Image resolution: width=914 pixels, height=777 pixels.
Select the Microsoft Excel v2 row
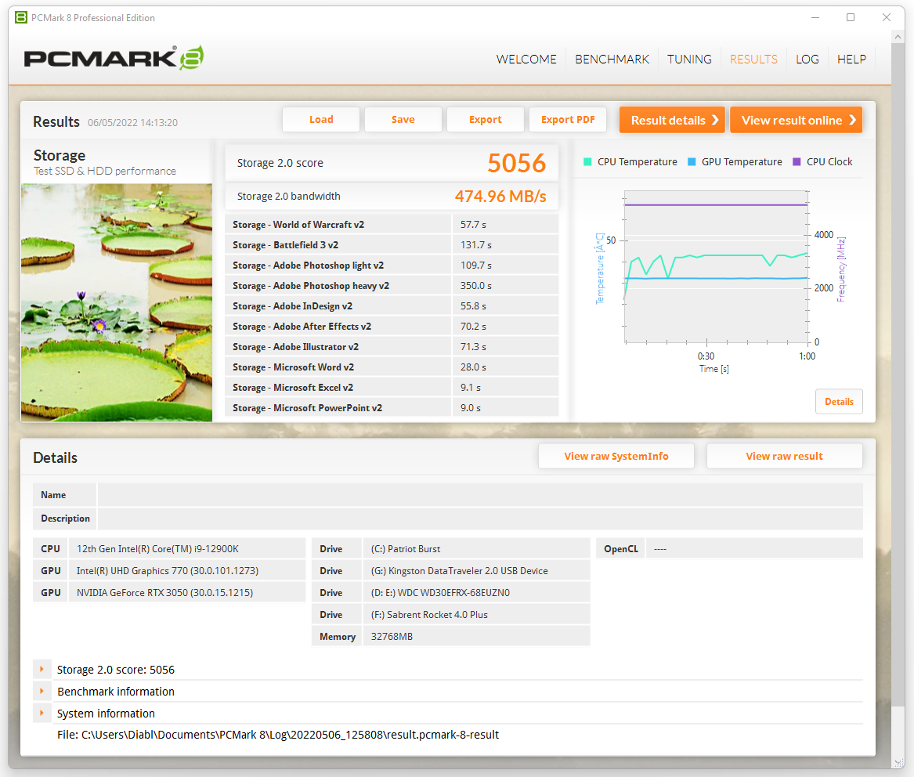392,388
